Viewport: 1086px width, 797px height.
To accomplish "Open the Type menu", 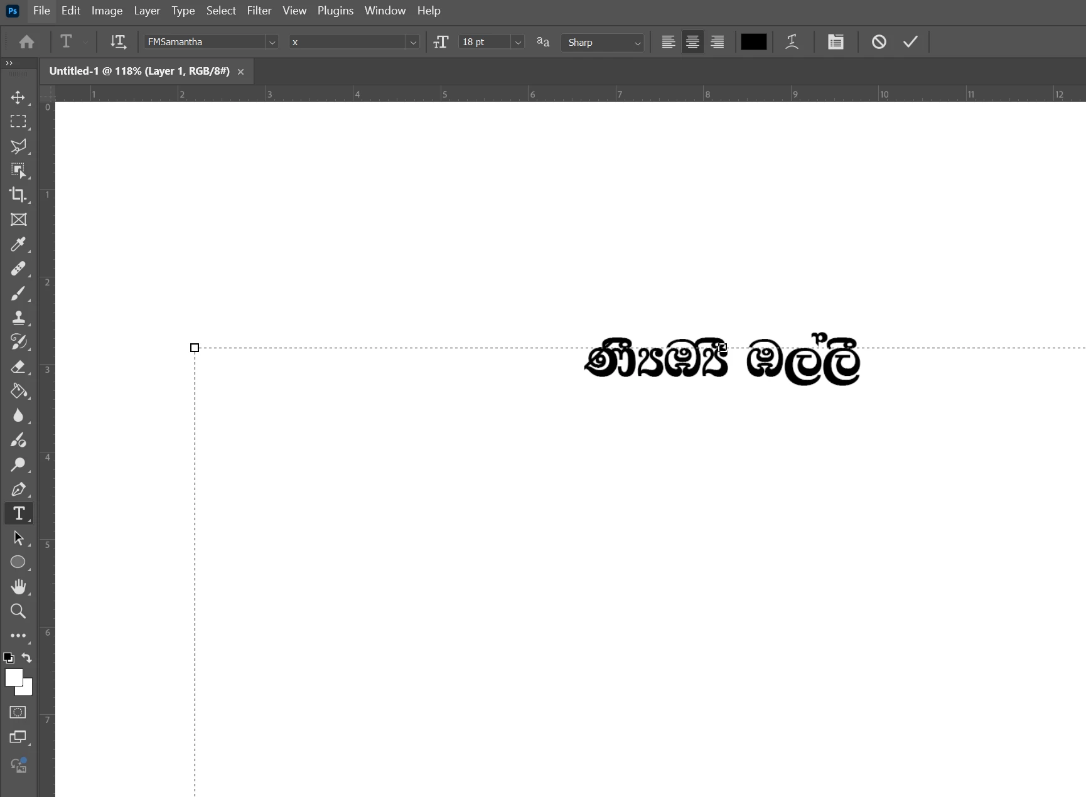I will (x=183, y=11).
